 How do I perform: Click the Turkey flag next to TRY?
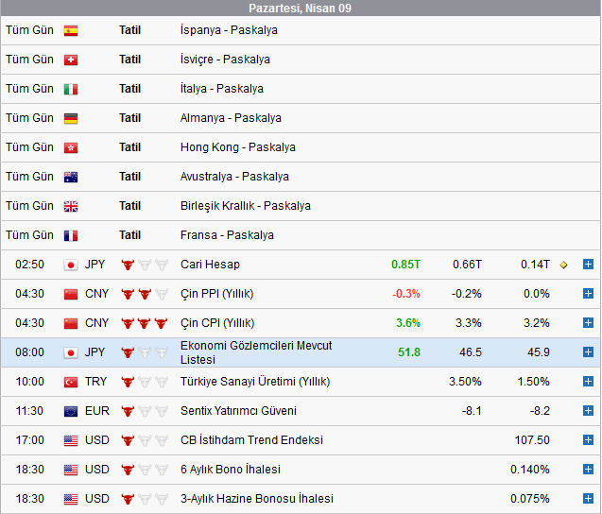click(x=71, y=382)
